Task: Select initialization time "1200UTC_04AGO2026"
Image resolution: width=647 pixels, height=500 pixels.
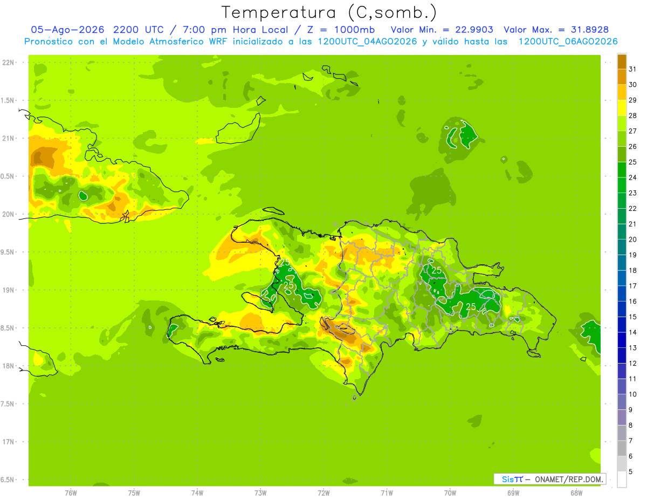Action: click(x=364, y=42)
